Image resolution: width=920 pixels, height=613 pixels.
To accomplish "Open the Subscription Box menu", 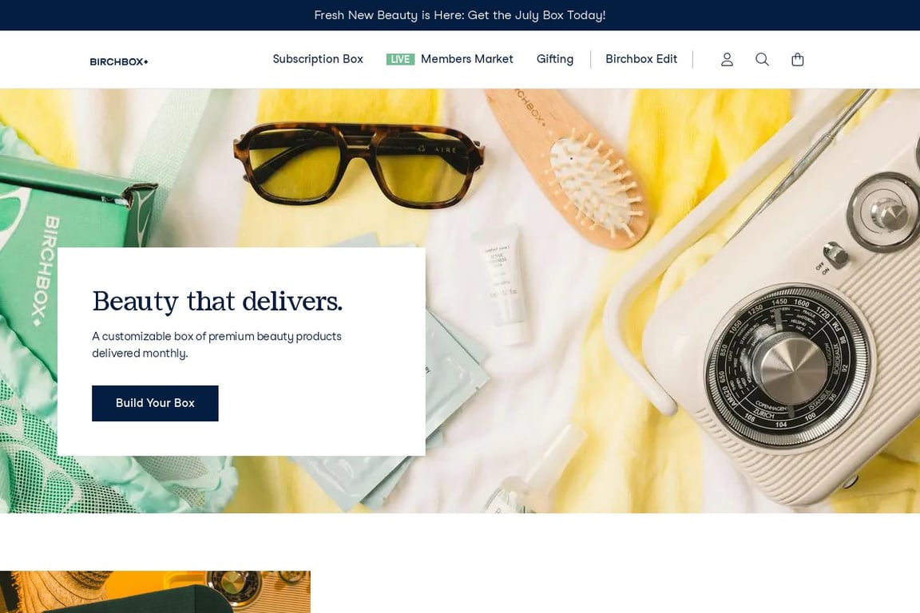I will pos(318,59).
